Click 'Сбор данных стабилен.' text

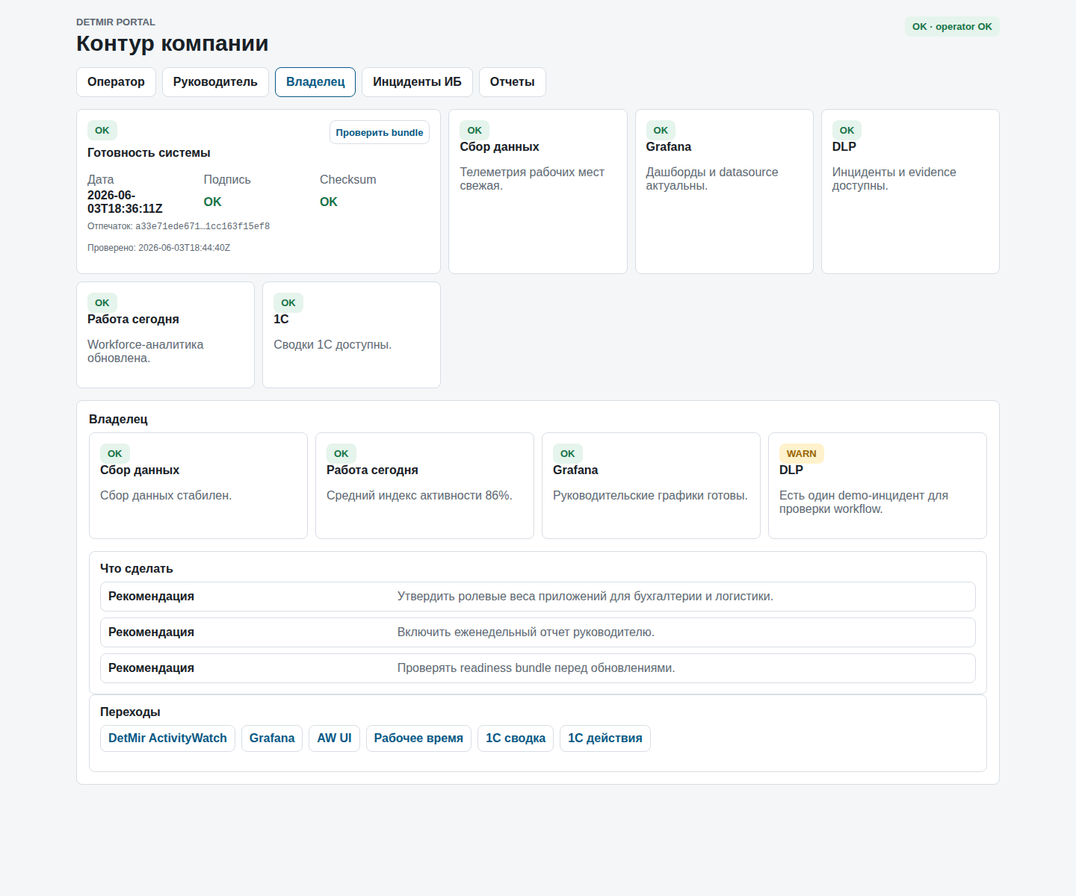pos(166,496)
